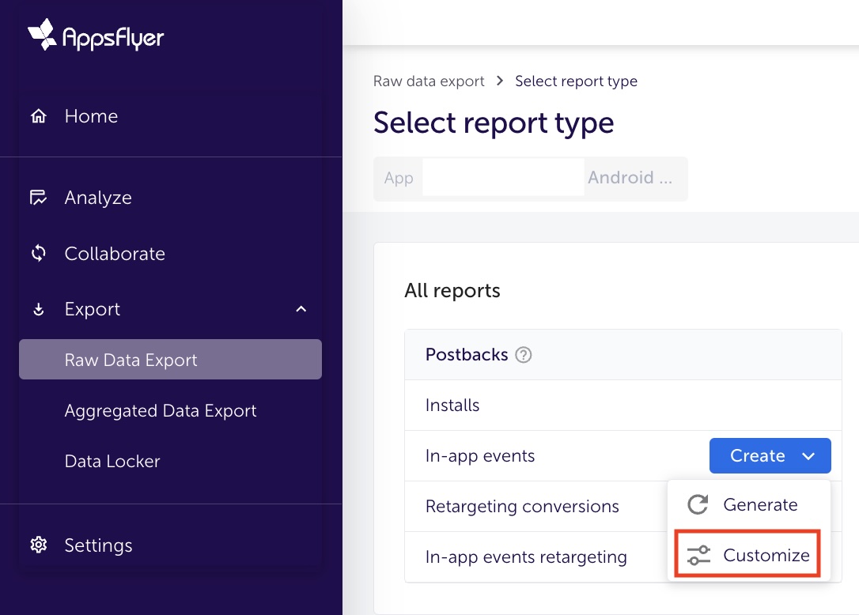Screen dimensions: 859x615
Task: Select the Installs report row
Action: pyautogui.click(x=452, y=406)
